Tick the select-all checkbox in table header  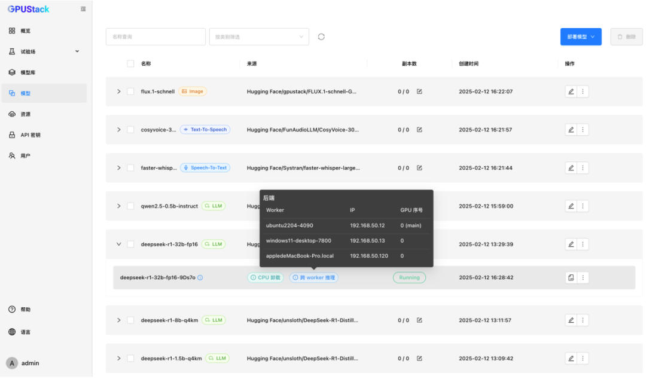[130, 63]
